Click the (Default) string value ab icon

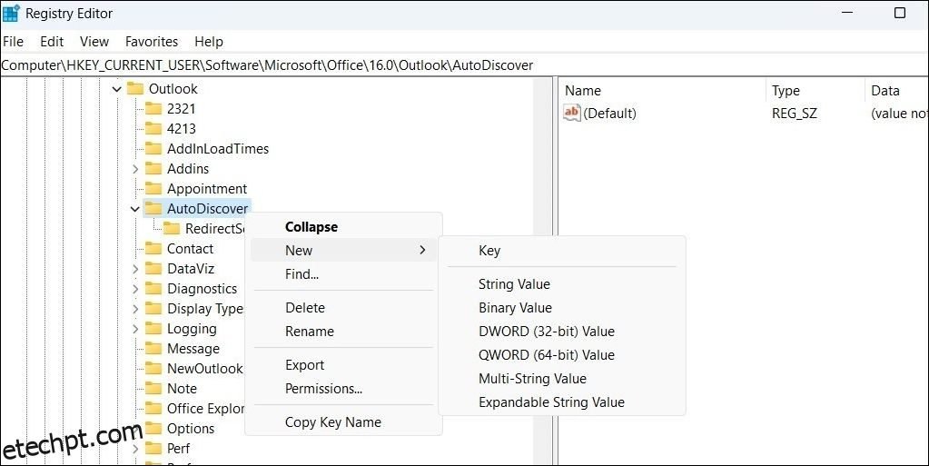[572, 113]
